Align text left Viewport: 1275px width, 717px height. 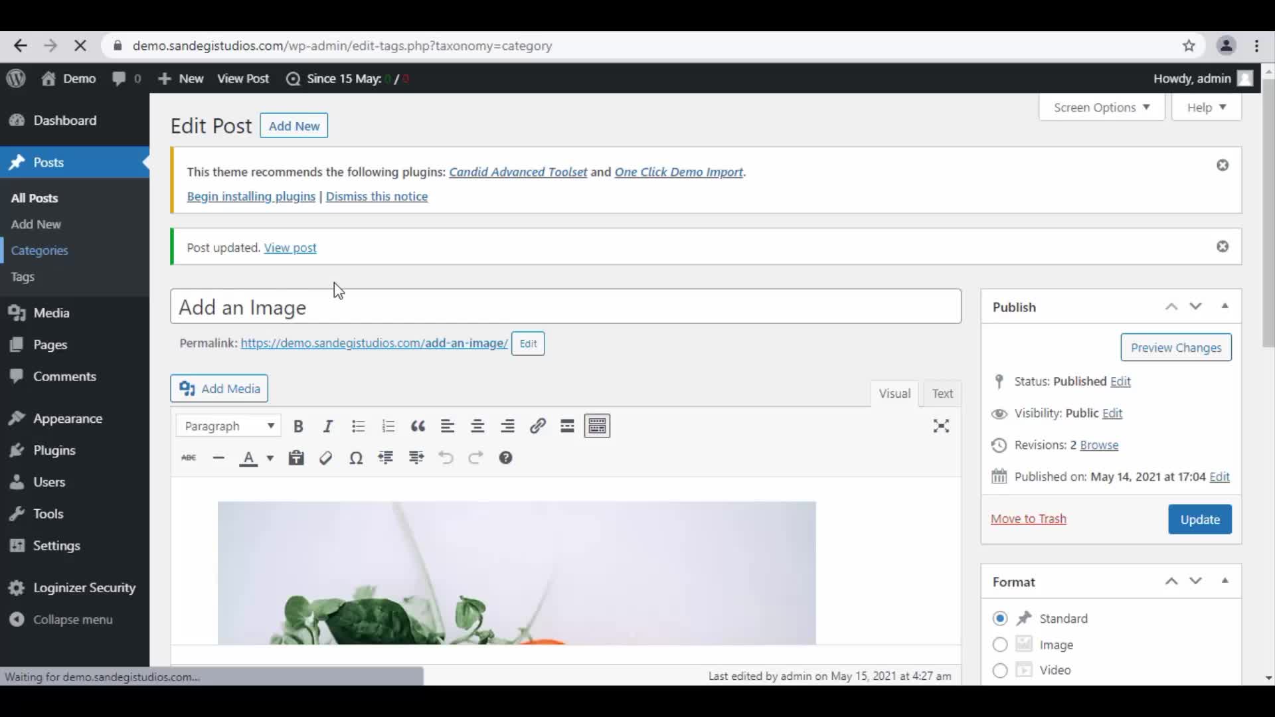(x=448, y=426)
